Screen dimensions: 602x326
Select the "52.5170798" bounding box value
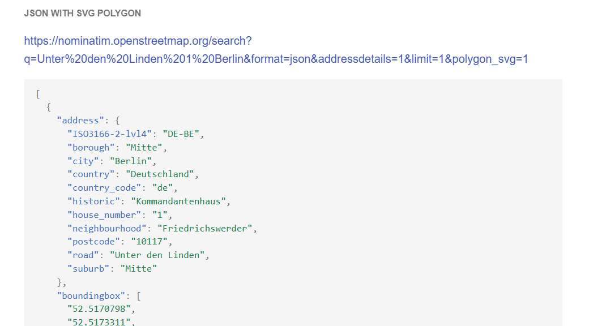click(99, 309)
